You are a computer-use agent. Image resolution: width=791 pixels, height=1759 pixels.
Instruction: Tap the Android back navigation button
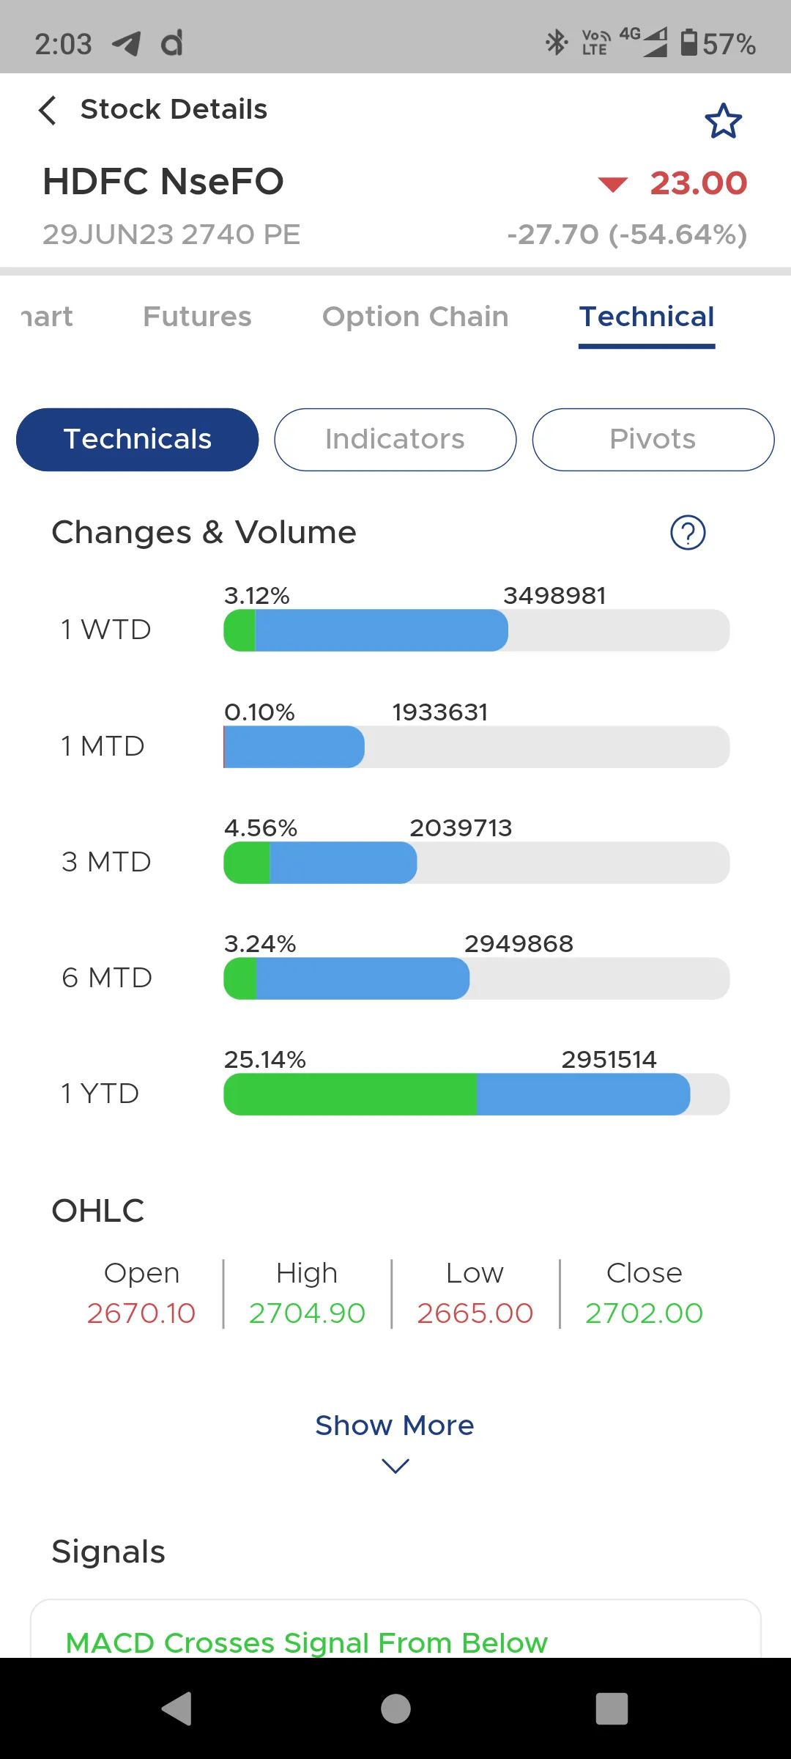click(177, 1708)
